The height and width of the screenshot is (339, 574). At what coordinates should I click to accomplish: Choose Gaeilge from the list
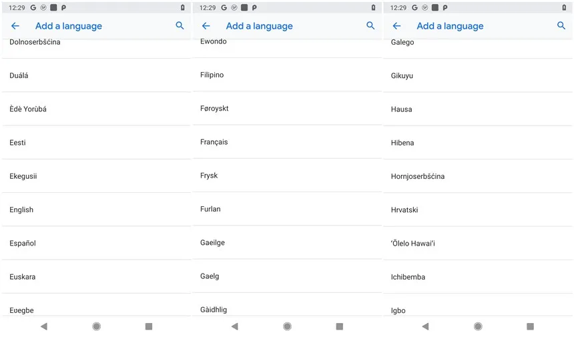tap(288, 242)
